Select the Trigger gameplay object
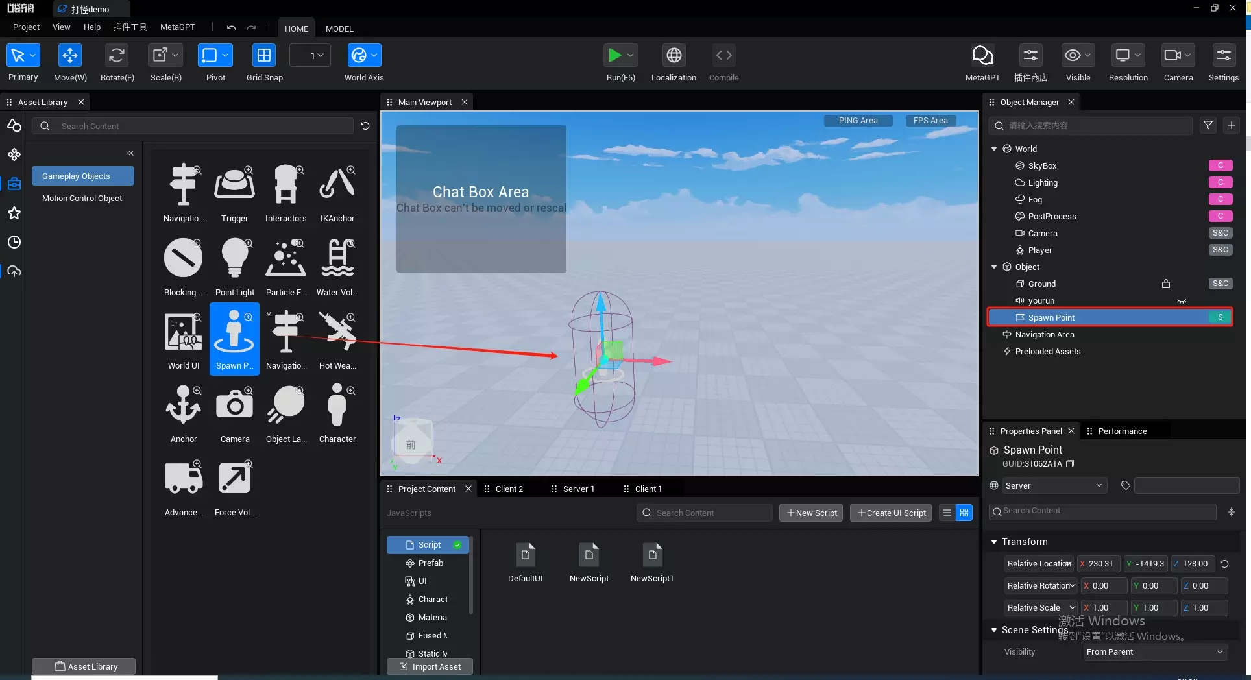The width and height of the screenshot is (1251, 680). point(234,193)
